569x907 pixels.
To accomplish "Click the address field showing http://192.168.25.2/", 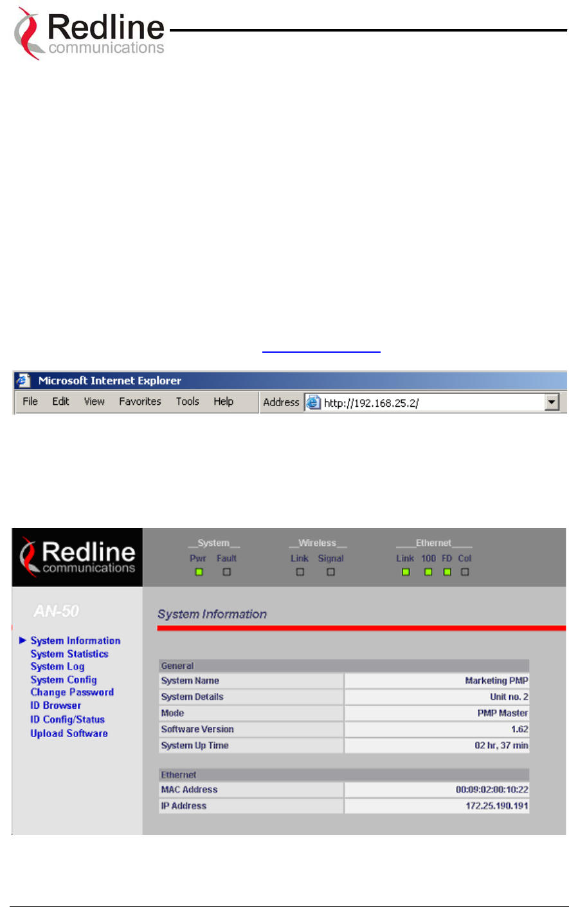I will tap(431, 403).
